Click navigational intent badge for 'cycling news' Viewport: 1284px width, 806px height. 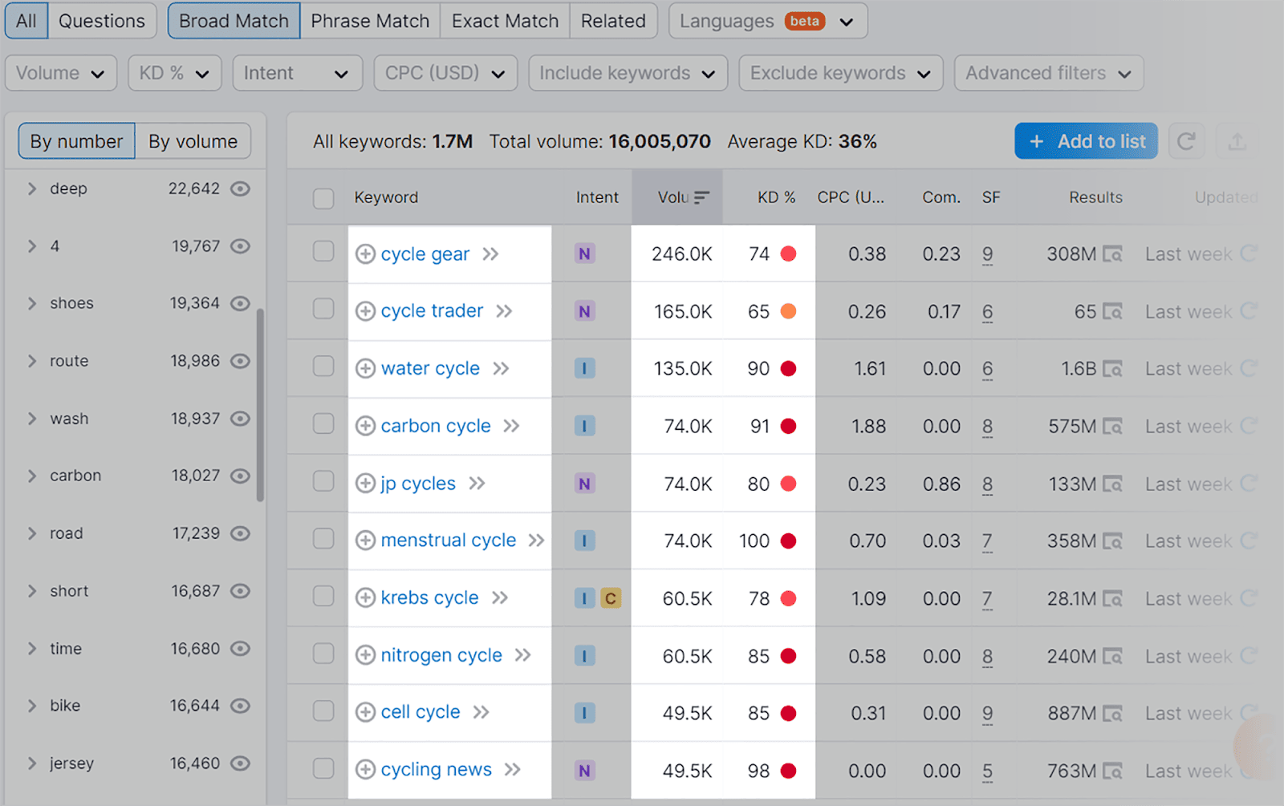click(584, 771)
